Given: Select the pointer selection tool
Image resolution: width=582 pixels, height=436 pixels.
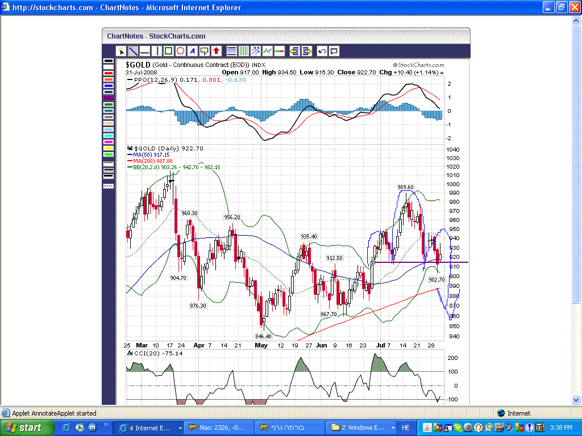Looking at the screenshot, I should (121, 51).
